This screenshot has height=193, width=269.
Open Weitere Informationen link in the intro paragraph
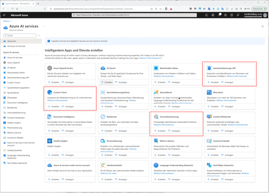pos(151,58)
